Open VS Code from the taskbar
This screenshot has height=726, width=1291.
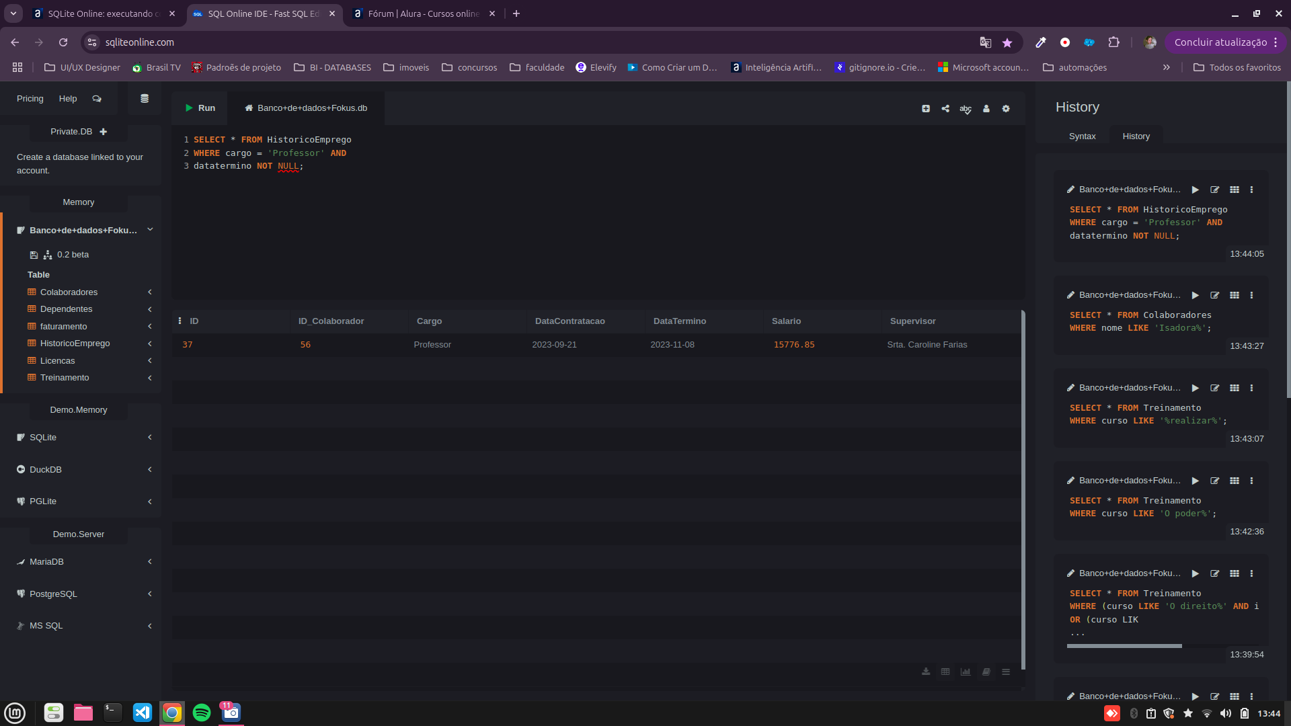(143, 713)
